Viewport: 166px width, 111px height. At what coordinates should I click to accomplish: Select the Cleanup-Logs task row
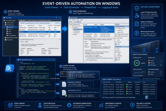pos(99,34)
